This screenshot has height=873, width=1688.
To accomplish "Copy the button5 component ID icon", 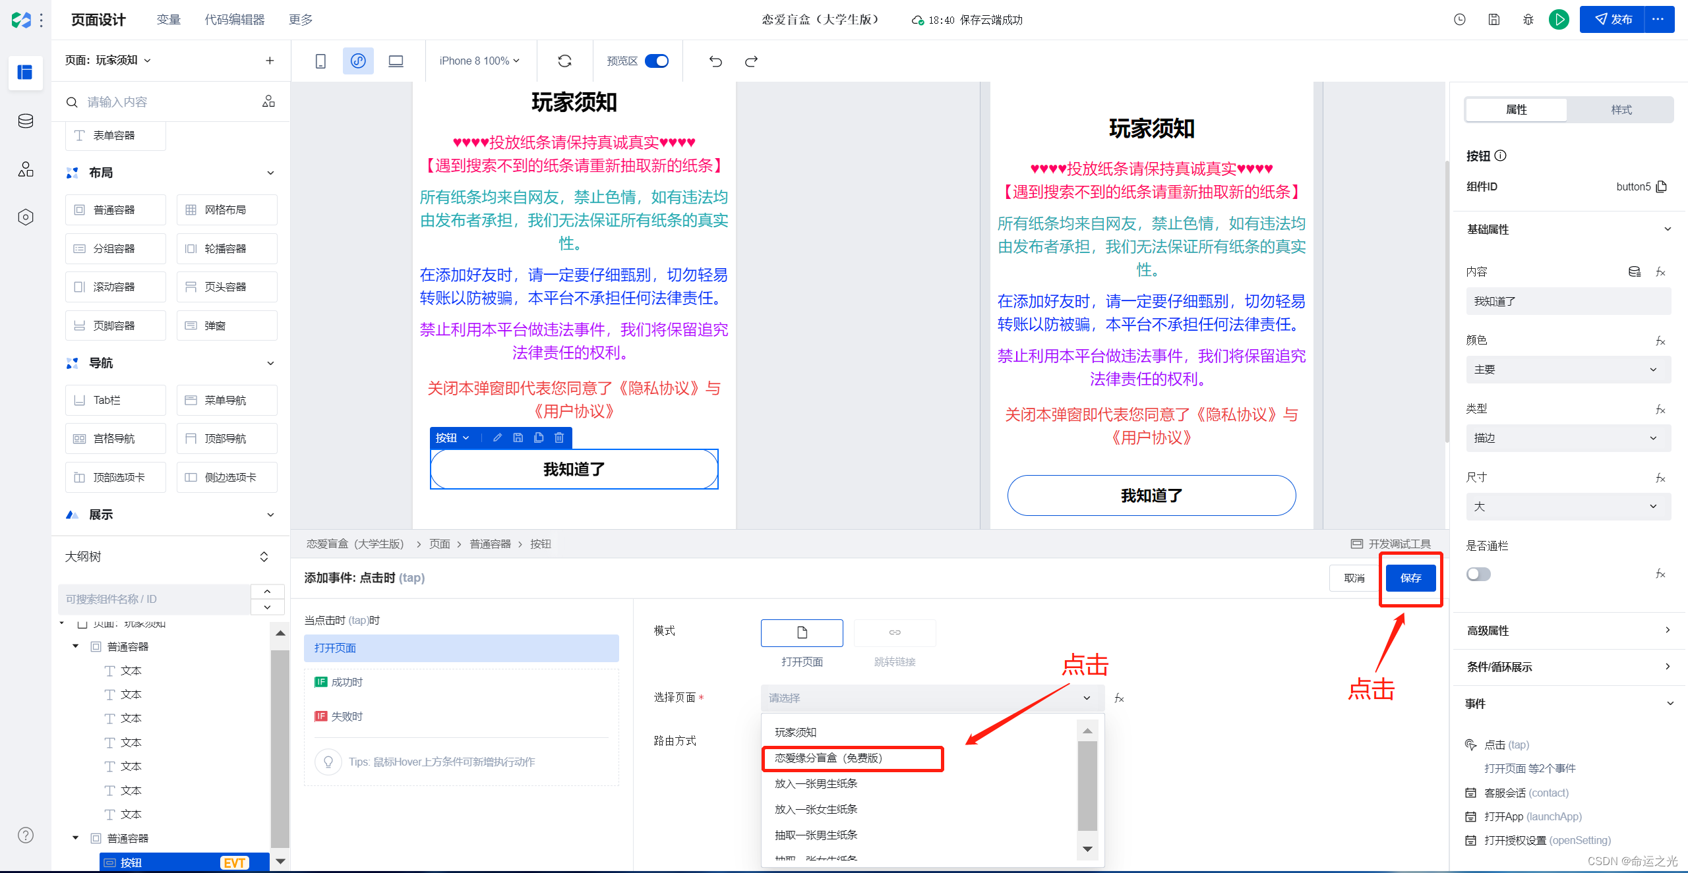I will 1662,186.
